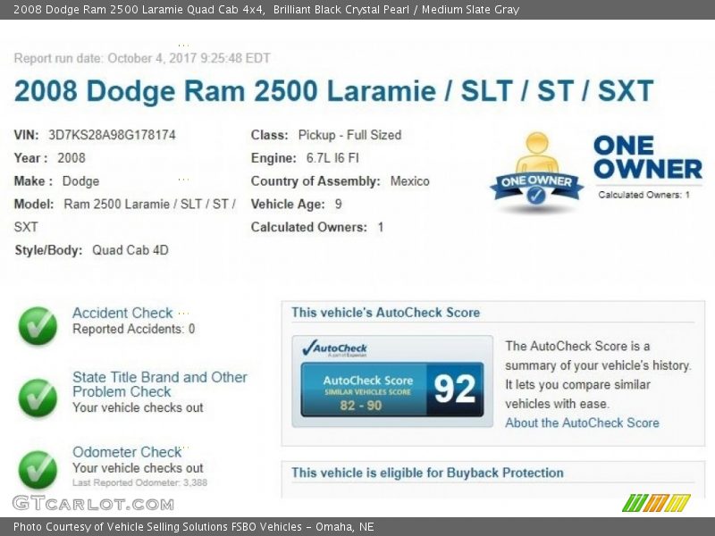Click the Last Reported Odometer reading

click(x=139, y=482)
